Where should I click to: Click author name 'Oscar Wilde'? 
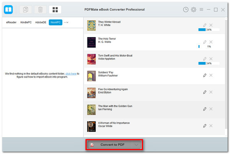[x=105, y=126]
